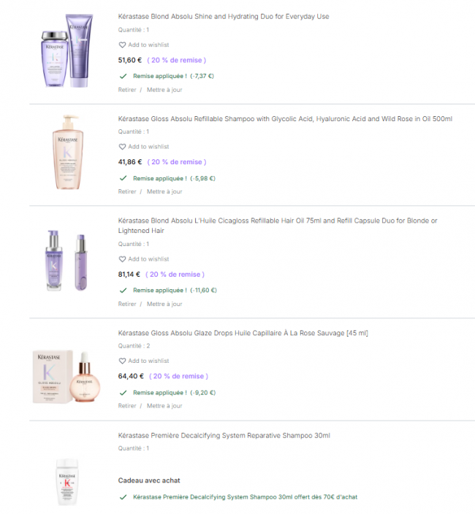The image size is (475, 514).
Task: Open the Glaze Drops boxed product image
Action: (x=66, y=377)
